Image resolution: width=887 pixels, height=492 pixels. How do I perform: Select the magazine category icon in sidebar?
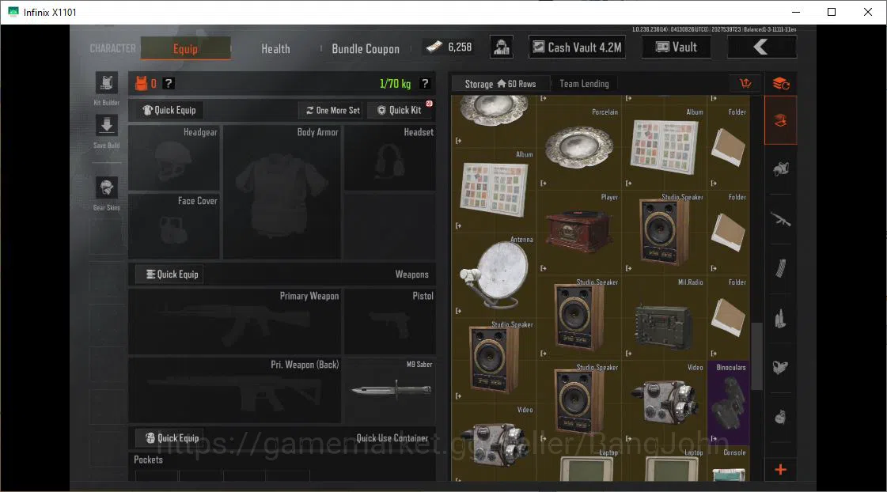[781, 269]
